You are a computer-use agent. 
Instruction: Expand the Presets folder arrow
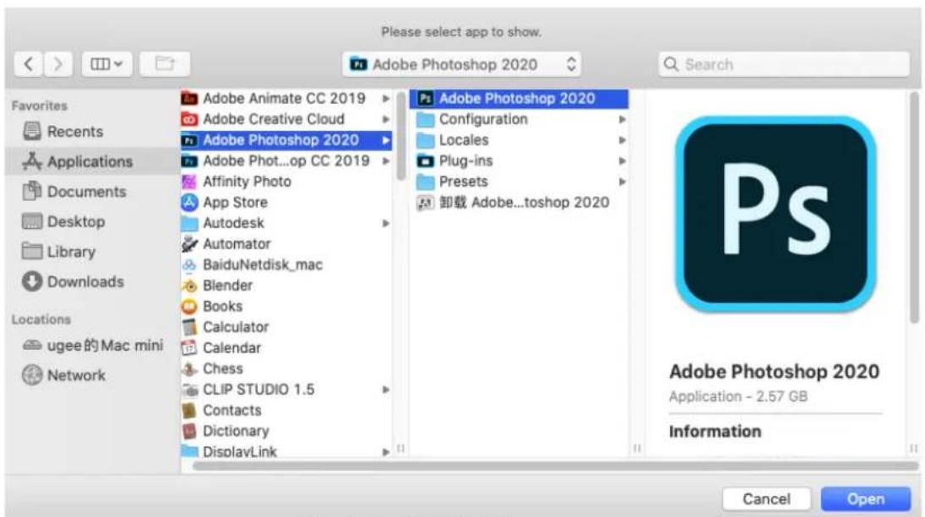pyautogui.click(x=622, y=182)
